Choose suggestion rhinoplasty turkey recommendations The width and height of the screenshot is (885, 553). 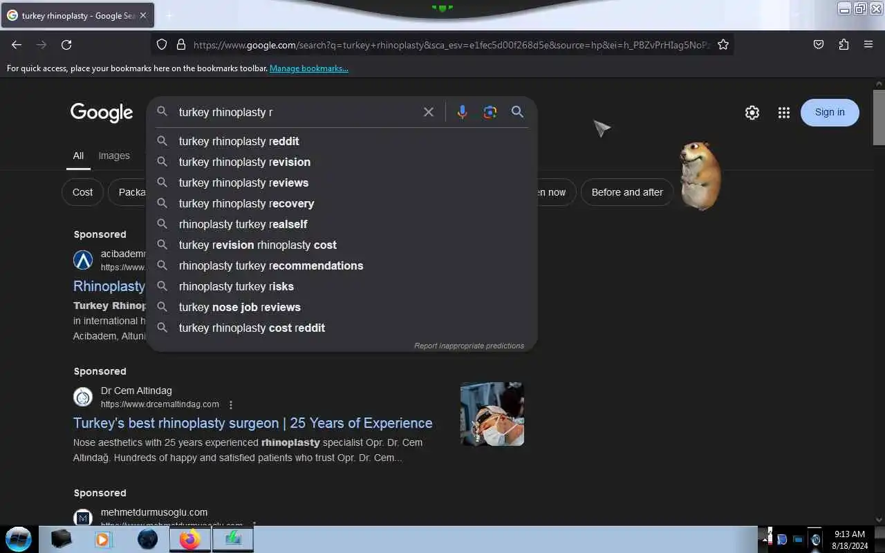click(342, 265)
